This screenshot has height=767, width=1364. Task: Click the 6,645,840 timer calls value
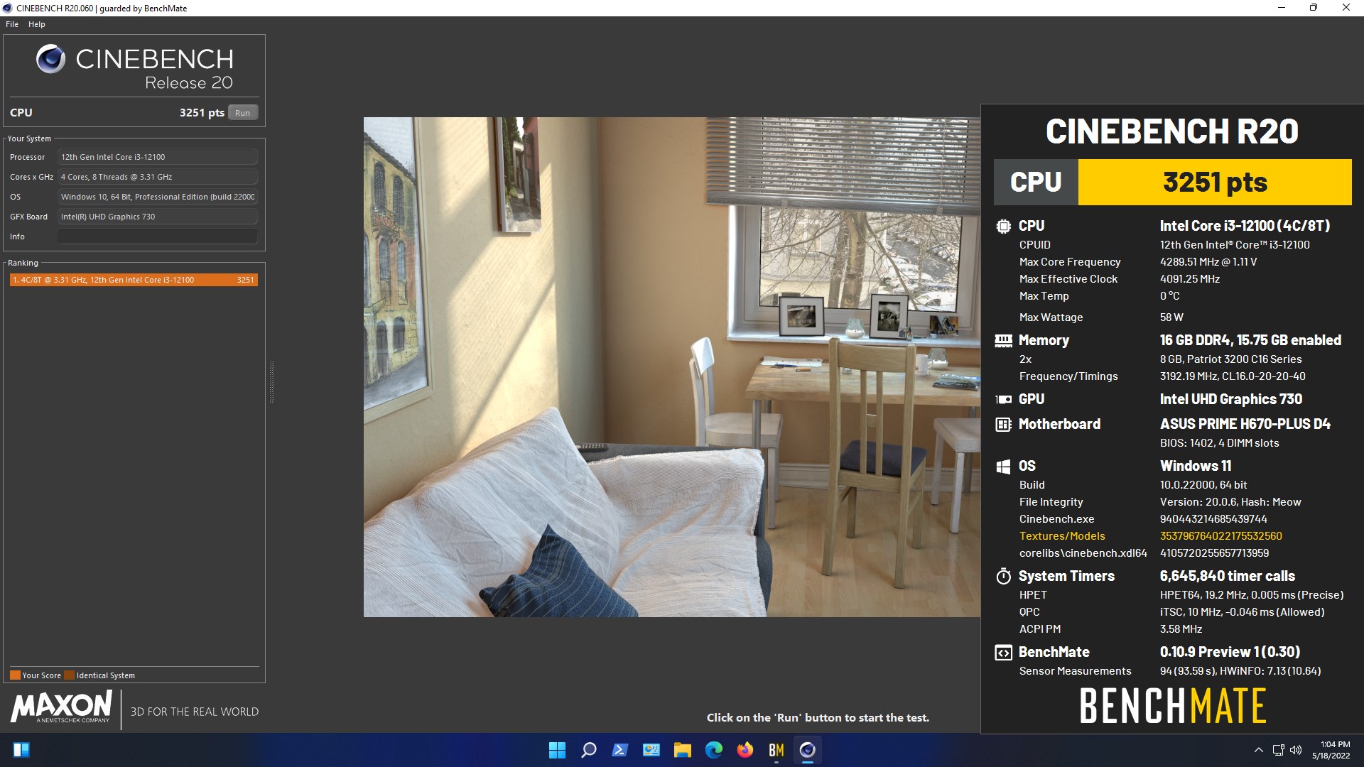pos(1227,576)
